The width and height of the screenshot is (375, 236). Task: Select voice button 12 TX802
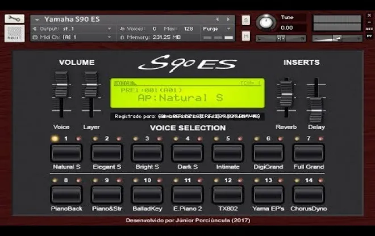point(228,194)
